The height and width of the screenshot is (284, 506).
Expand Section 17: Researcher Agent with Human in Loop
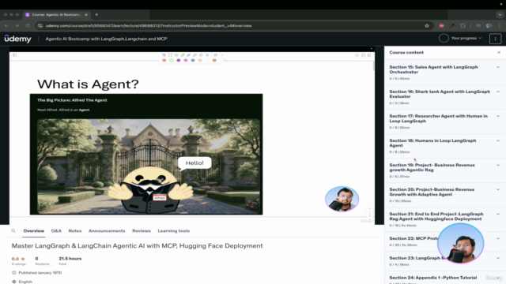pyautogui.click(x=498, y=116)
